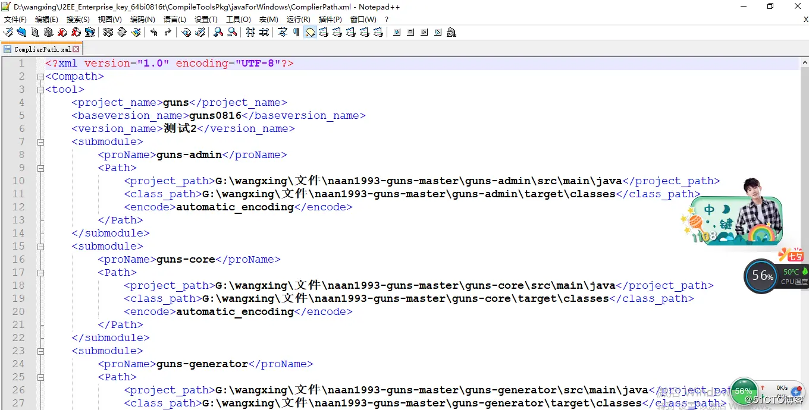
Task: Click the 56% CPU temperature widget
Action: coord(776,276)
